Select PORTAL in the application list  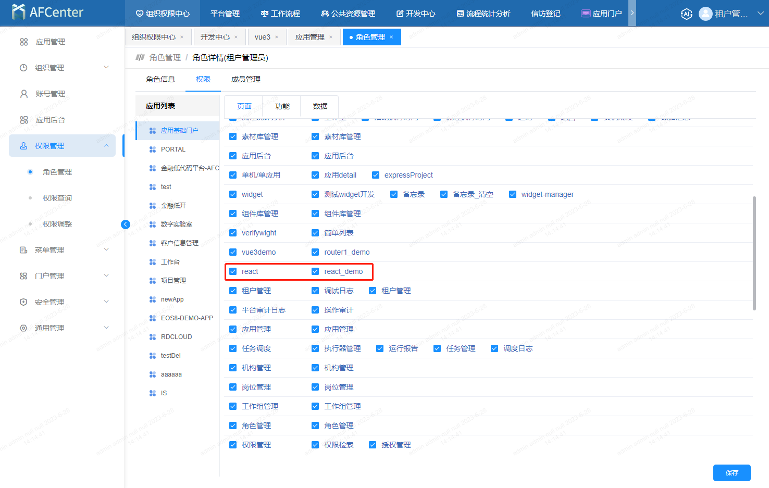pyautogui.click(x=173, y=149)
